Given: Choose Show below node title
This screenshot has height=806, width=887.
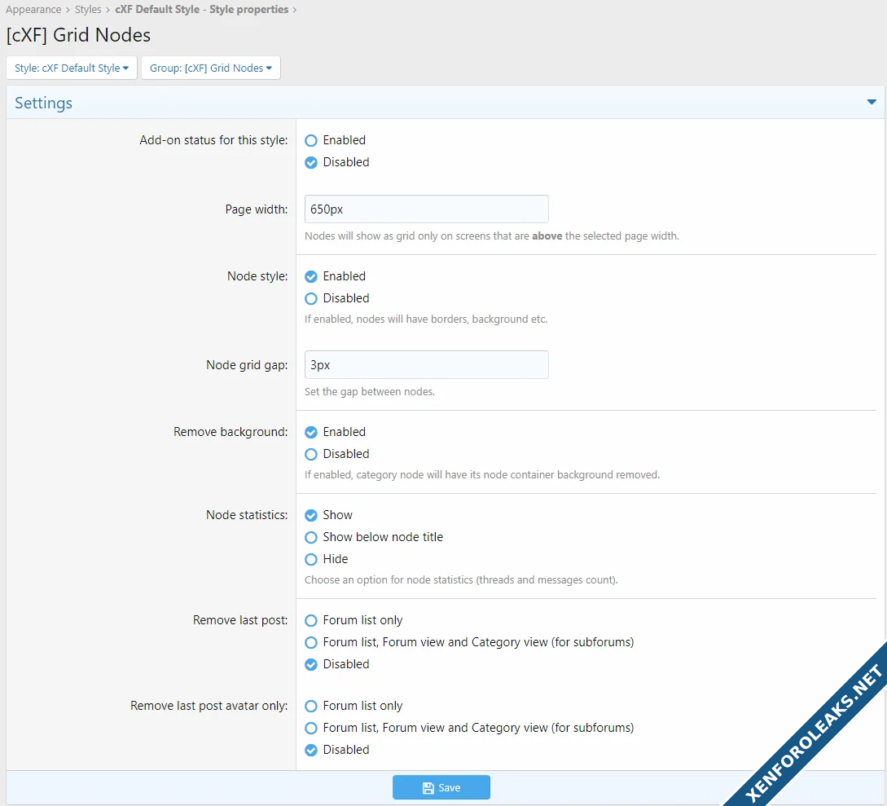Looking at the screenshot, I should pos(311,538).
